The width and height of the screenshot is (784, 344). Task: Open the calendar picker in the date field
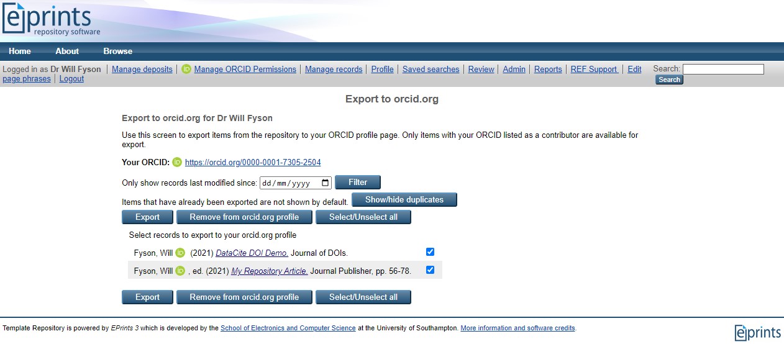(x=326, y=183)
